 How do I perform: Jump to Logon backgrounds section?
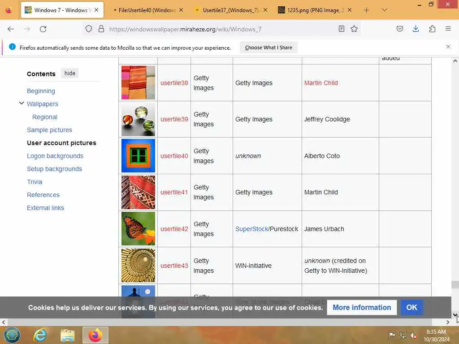tap(55, 156)
